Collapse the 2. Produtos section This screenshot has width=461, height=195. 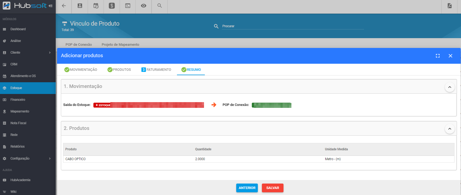pos(450,129)
